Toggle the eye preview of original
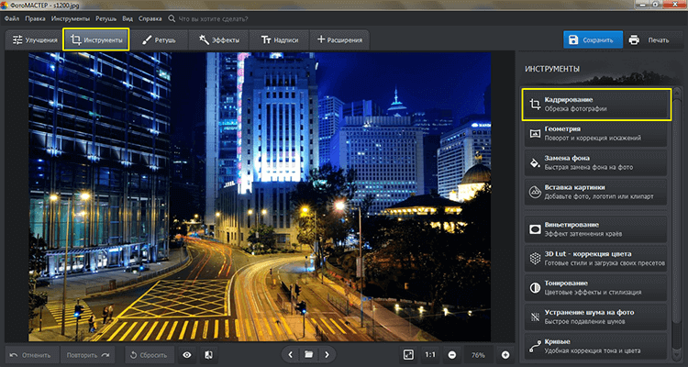Screen dimensions: 688x367 point(187,354)
